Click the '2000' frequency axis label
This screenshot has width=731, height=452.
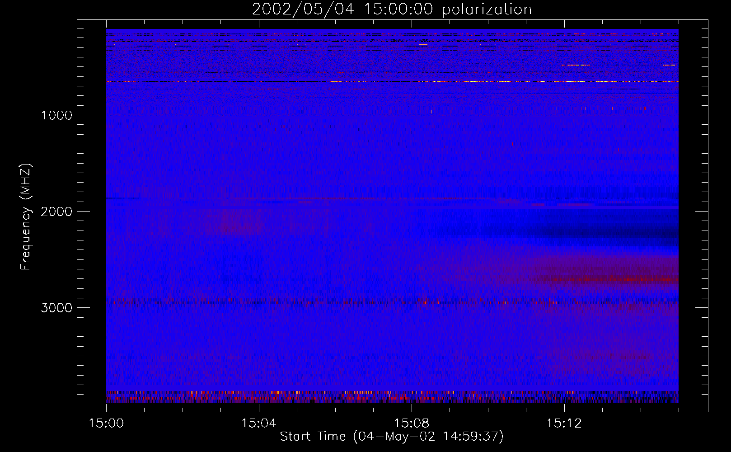tap(56, 212)
